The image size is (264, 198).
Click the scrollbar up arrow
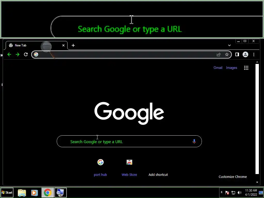(257, 62)
